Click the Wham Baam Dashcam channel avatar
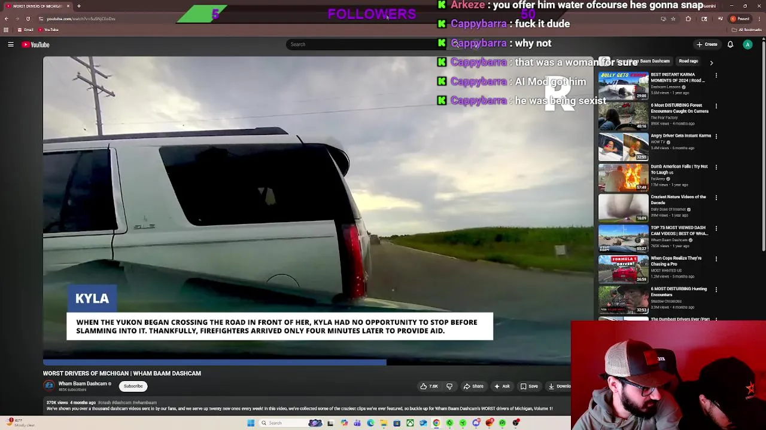 pyautogui.click(x=49, y=386)
